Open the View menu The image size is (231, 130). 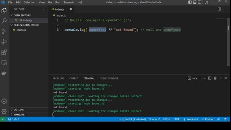tap(42, 2)
